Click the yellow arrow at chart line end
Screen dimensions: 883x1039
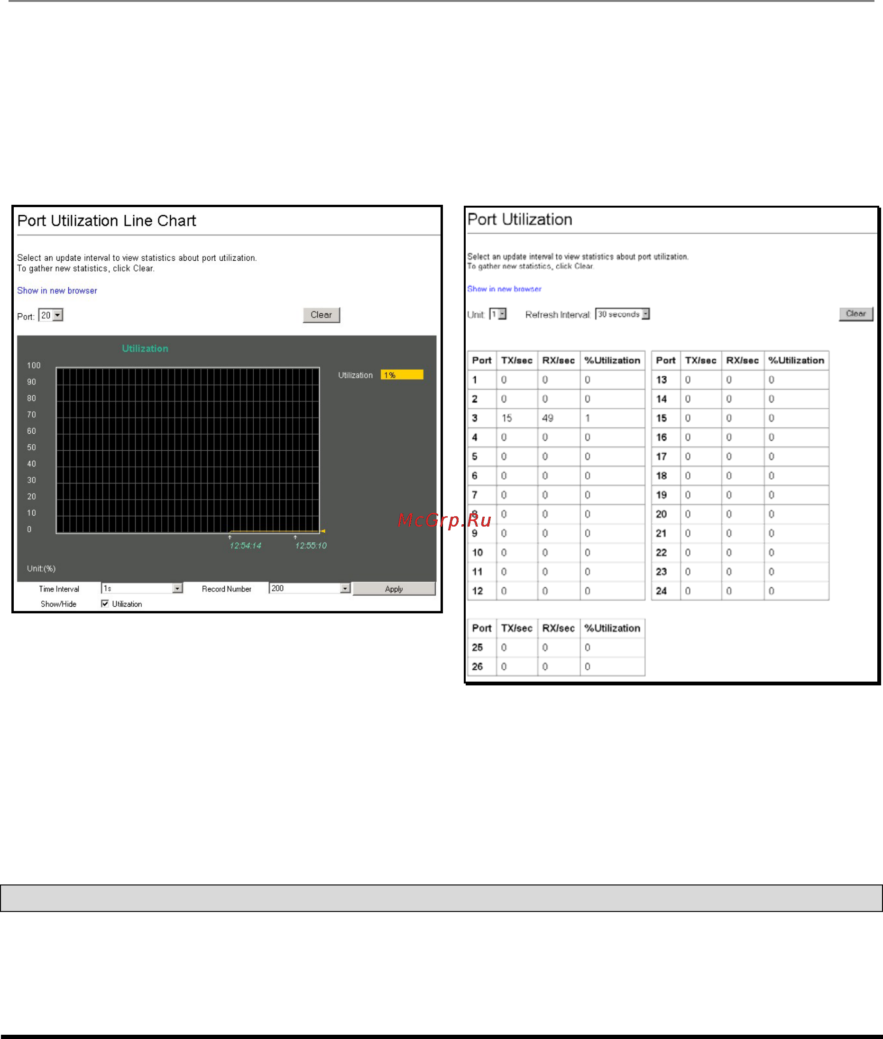[x=323, y=531]
